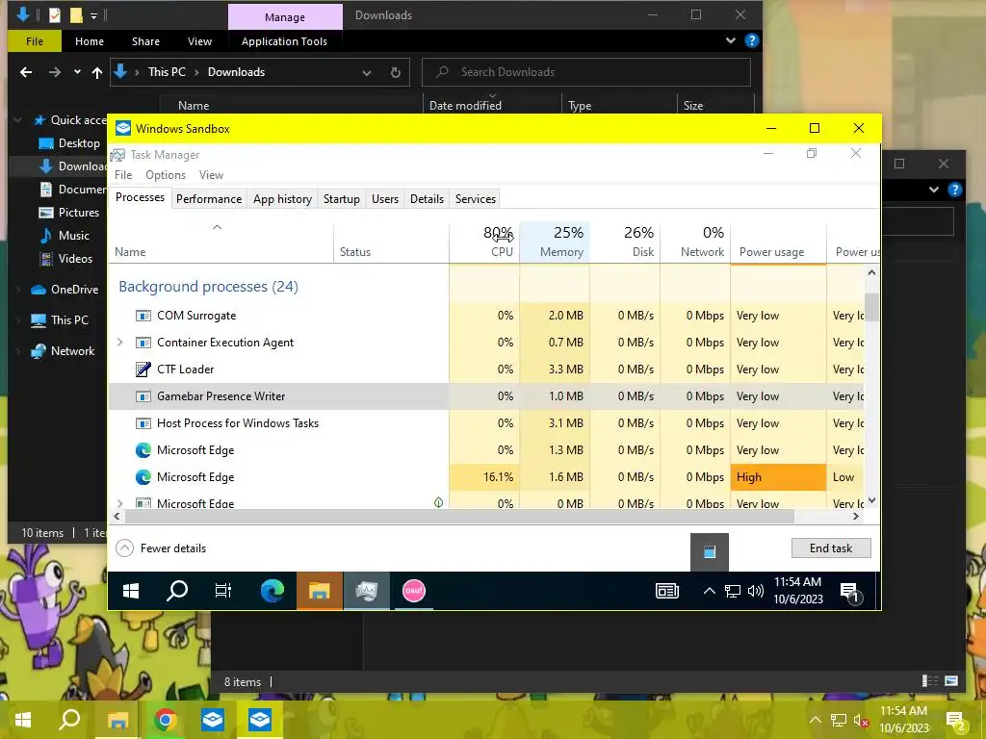Sort by Power usage column
Viewport: 986px width, 739px height.
(778, 243)
